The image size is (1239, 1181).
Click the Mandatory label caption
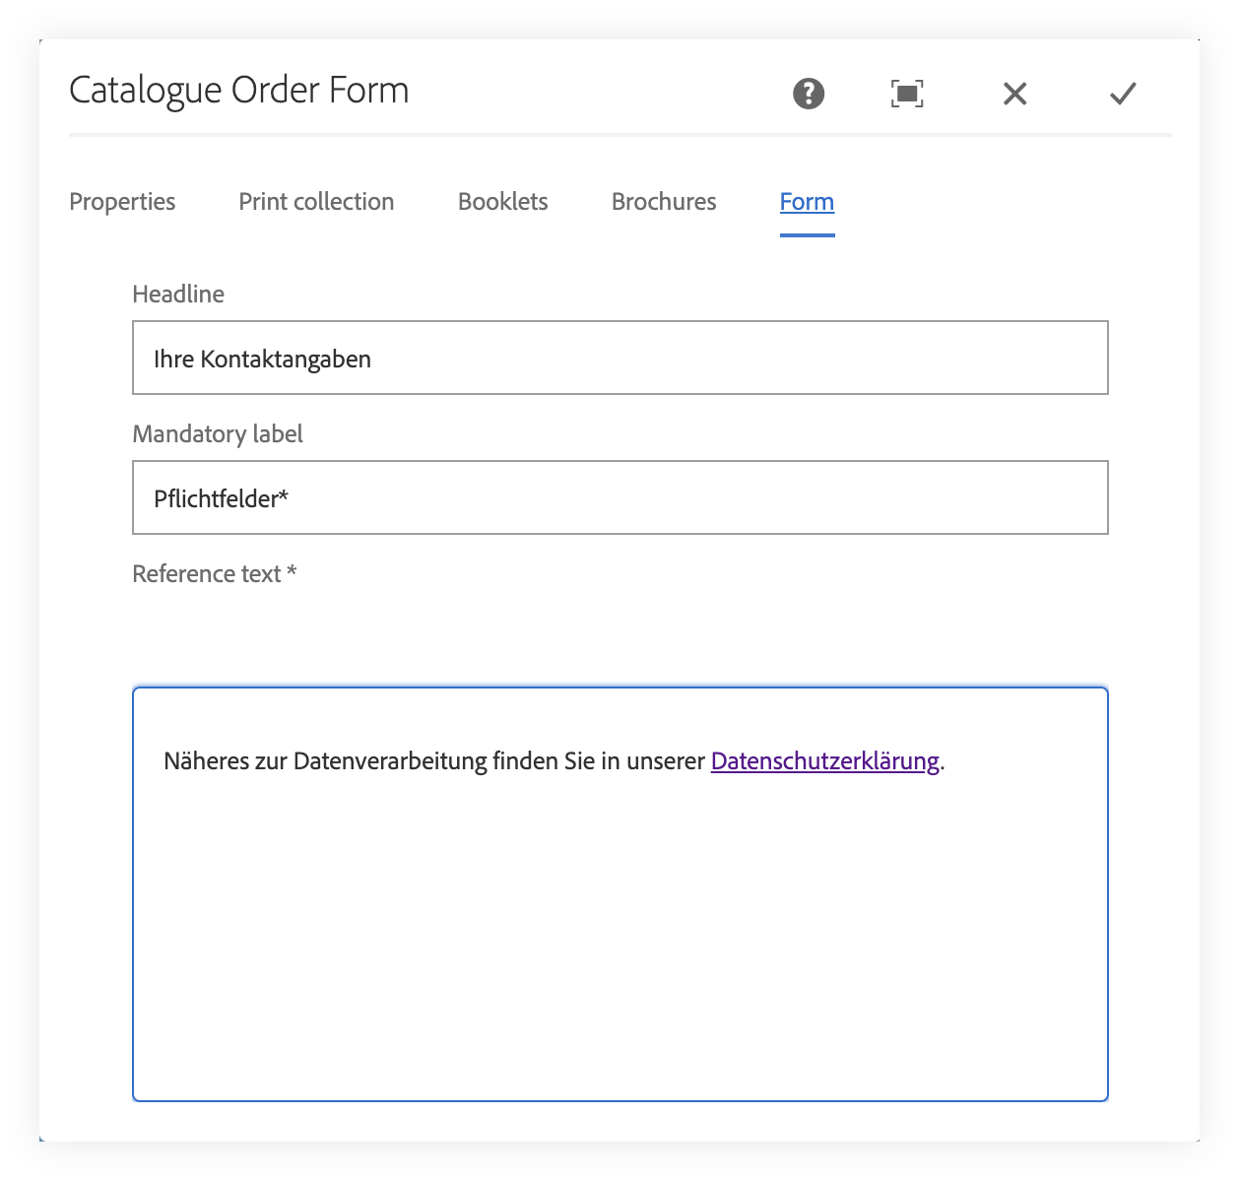(x=218, y=434)
